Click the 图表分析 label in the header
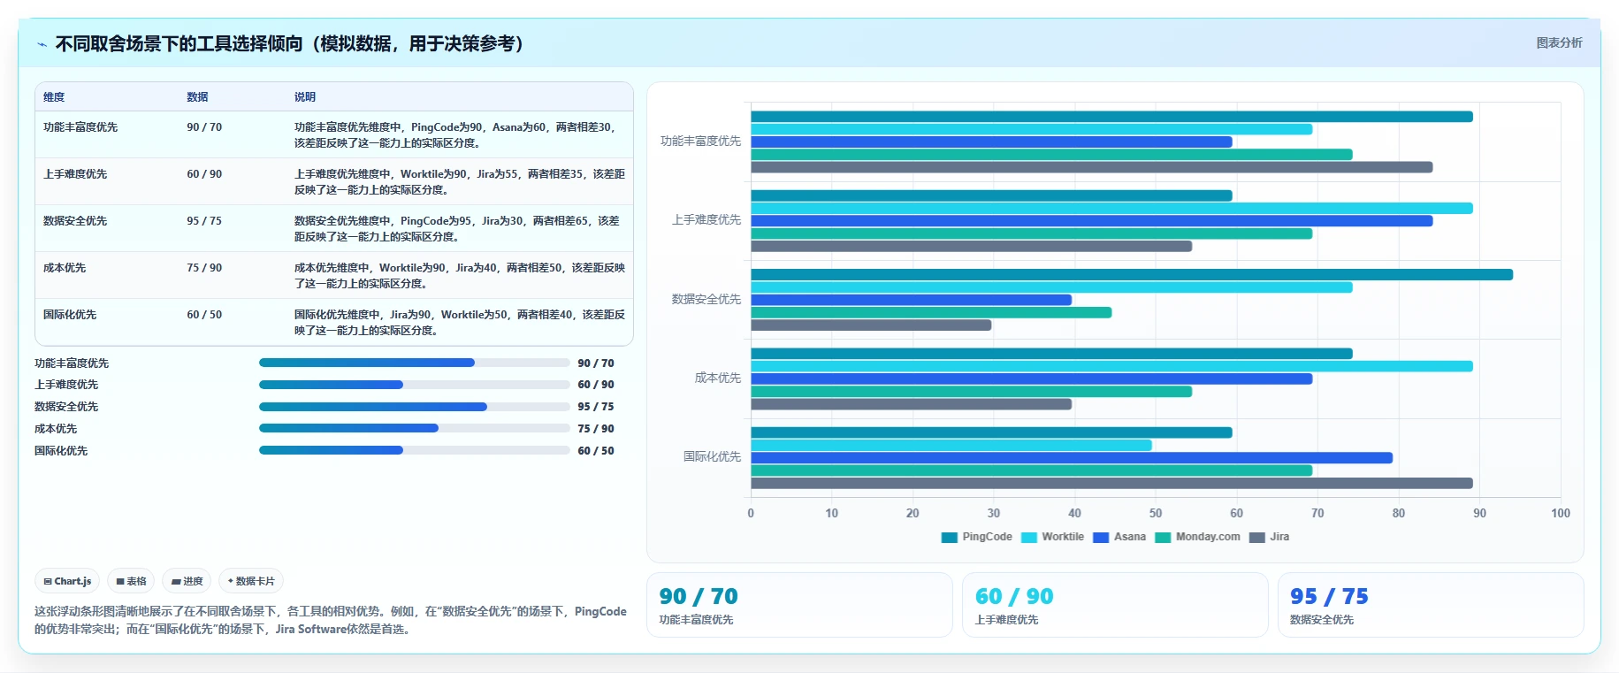1619x673 pixels. tap(1559, 42)
